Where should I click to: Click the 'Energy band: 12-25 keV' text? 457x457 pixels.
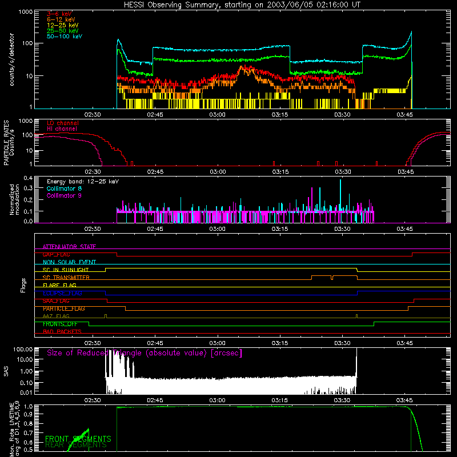[x=83, y=182]
